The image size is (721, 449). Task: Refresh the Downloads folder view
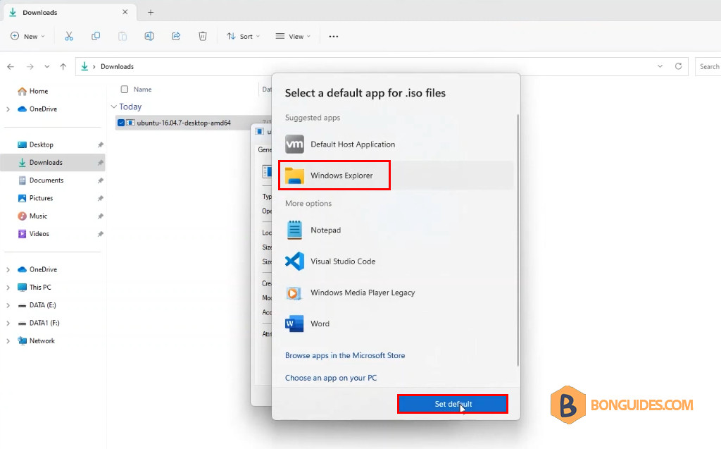tap(678, 66)
